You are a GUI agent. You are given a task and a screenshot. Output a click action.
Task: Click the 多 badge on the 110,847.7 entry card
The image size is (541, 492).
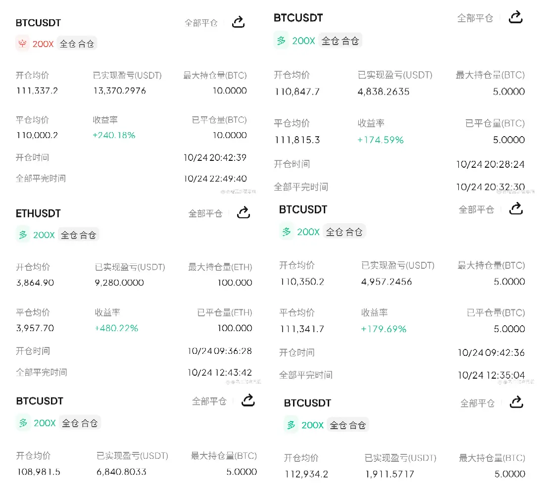281,41
